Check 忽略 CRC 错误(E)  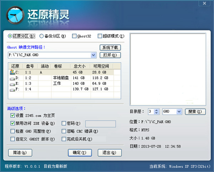64,131
